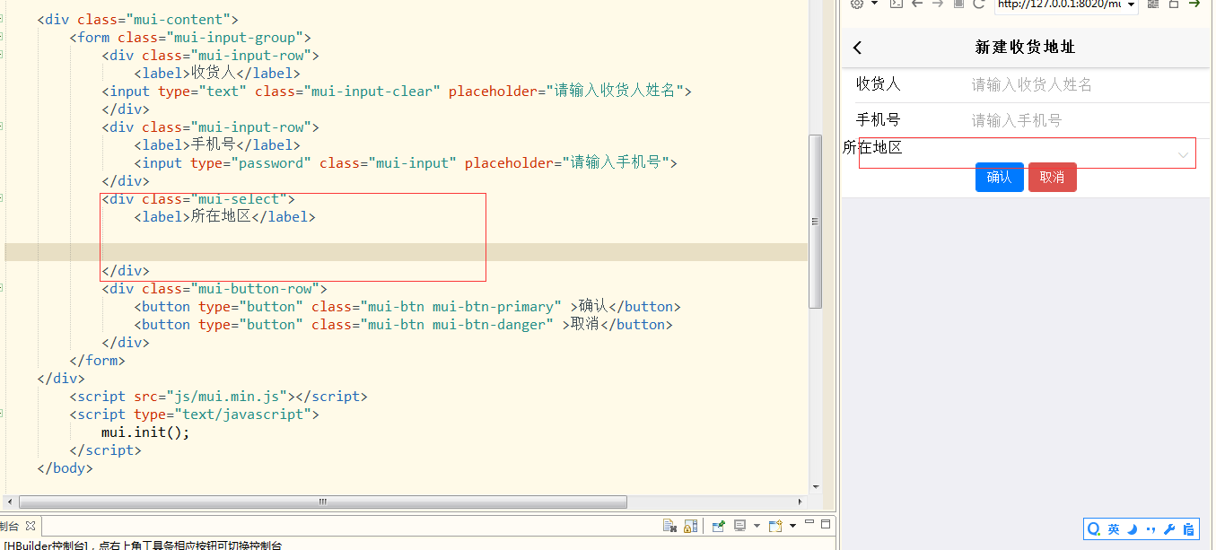Collapse the first mui-input-row fold marker
Image resolution: width=1216 pixels, height=550 pixels.
3,54
